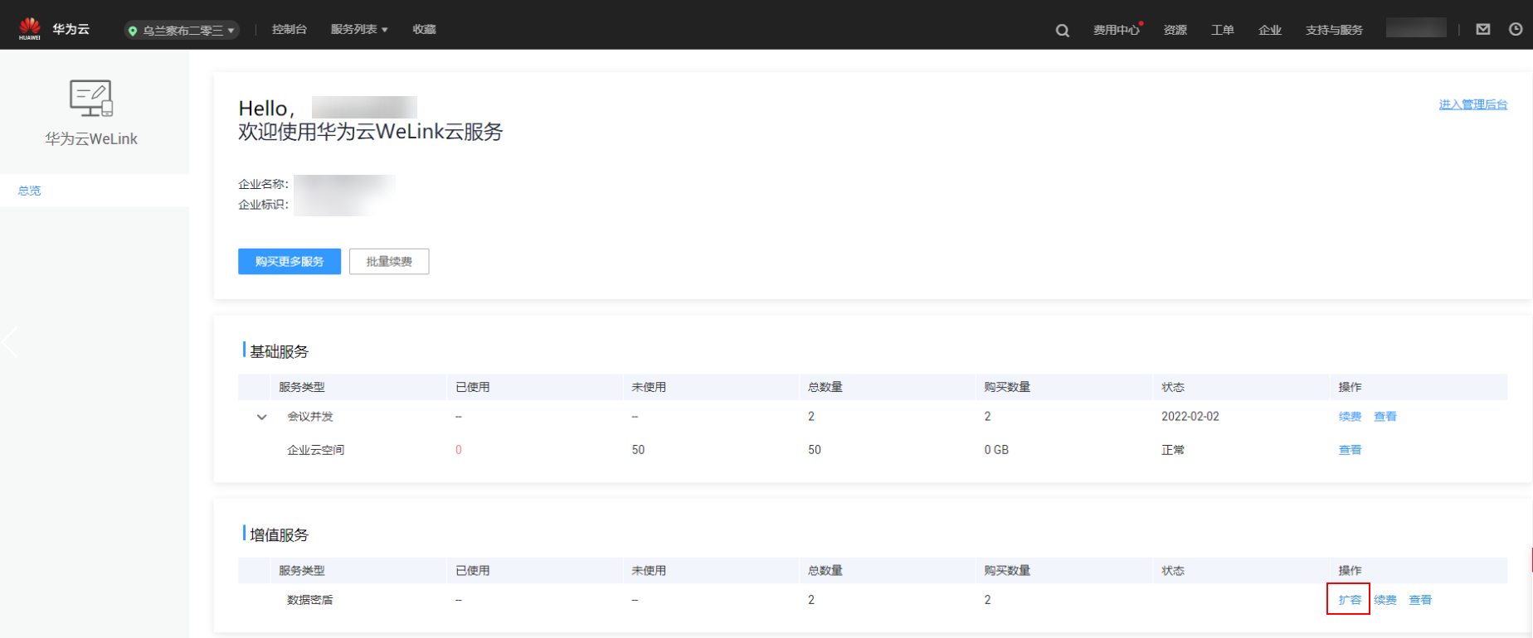The width and height of the screenshot is (1533, 638).
Task: Click the WeLink monitor icon in sidebar
Action: coord(91,98)
